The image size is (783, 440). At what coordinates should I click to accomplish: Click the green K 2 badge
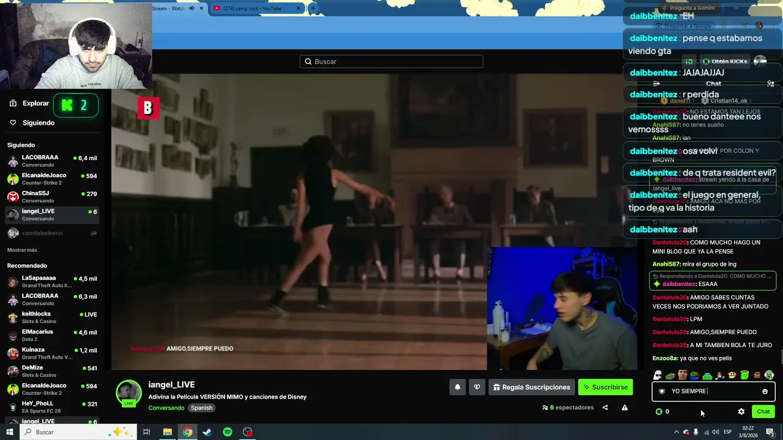76,106
